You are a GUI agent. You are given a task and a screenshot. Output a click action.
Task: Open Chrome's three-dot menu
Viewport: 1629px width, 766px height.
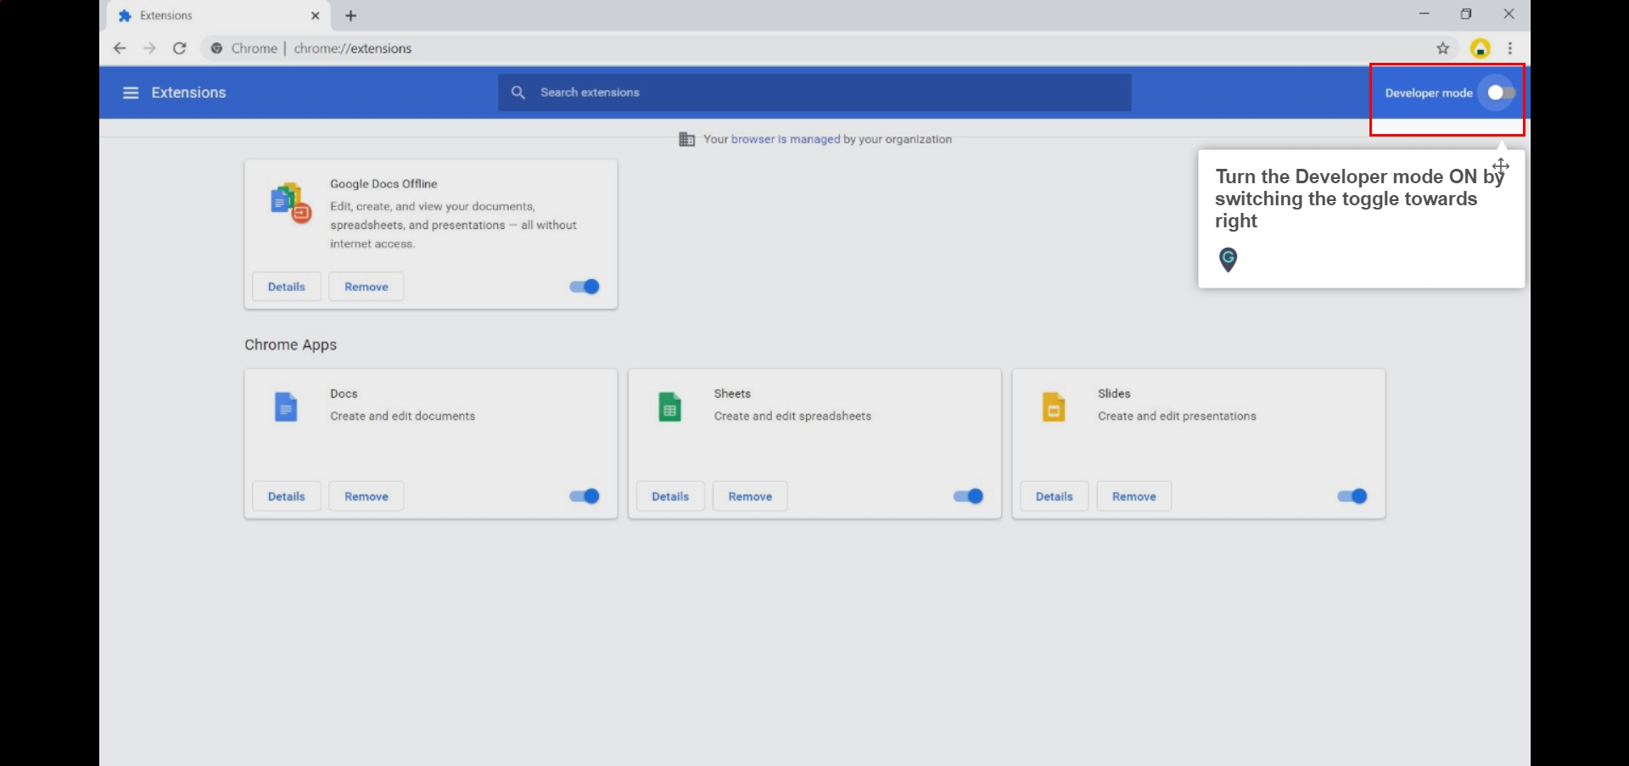point(1510,48)
